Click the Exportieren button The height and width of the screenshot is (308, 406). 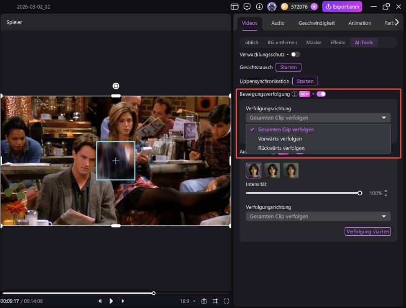click(x=342, y=7)
